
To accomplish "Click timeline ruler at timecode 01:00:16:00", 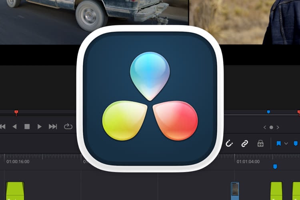I will pos(18,162).
